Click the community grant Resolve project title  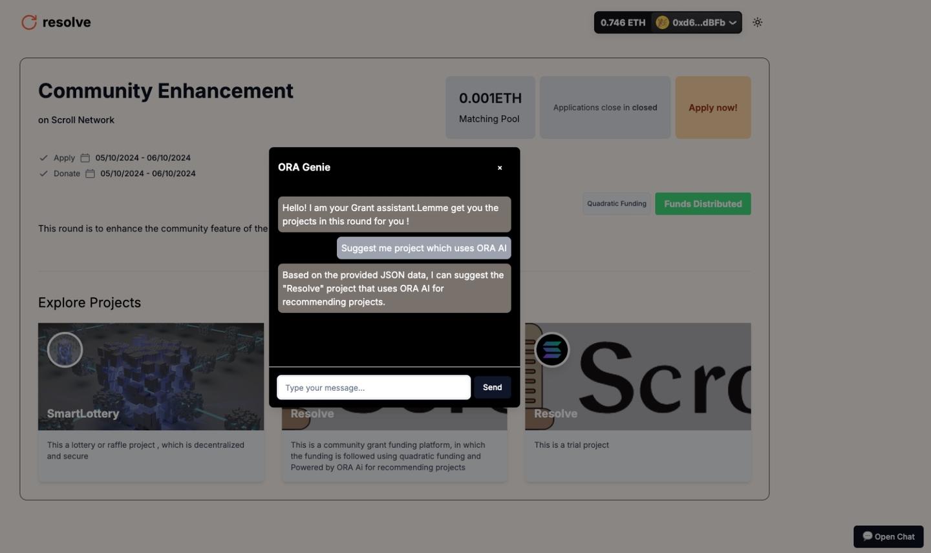(312, 414)
